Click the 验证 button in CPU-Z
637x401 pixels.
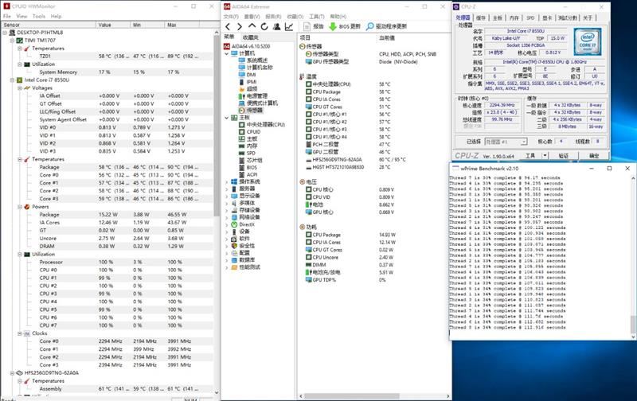pyautogui.click(x=563, y=155)
